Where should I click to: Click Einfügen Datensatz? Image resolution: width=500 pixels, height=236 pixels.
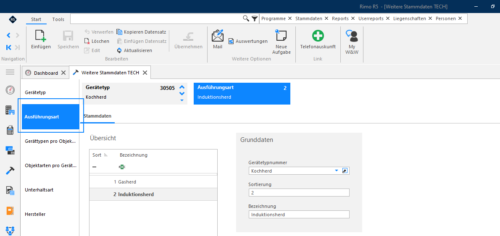click(142, 41)
